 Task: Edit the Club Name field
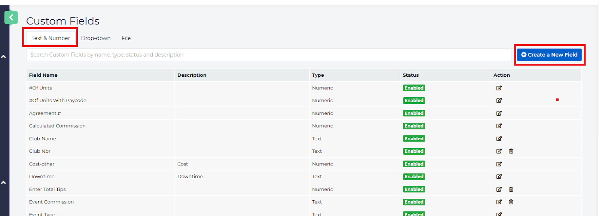pos(499,139)
